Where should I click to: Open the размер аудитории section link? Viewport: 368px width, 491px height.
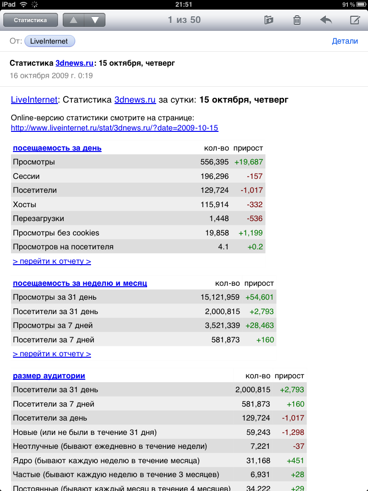point(49,376)
